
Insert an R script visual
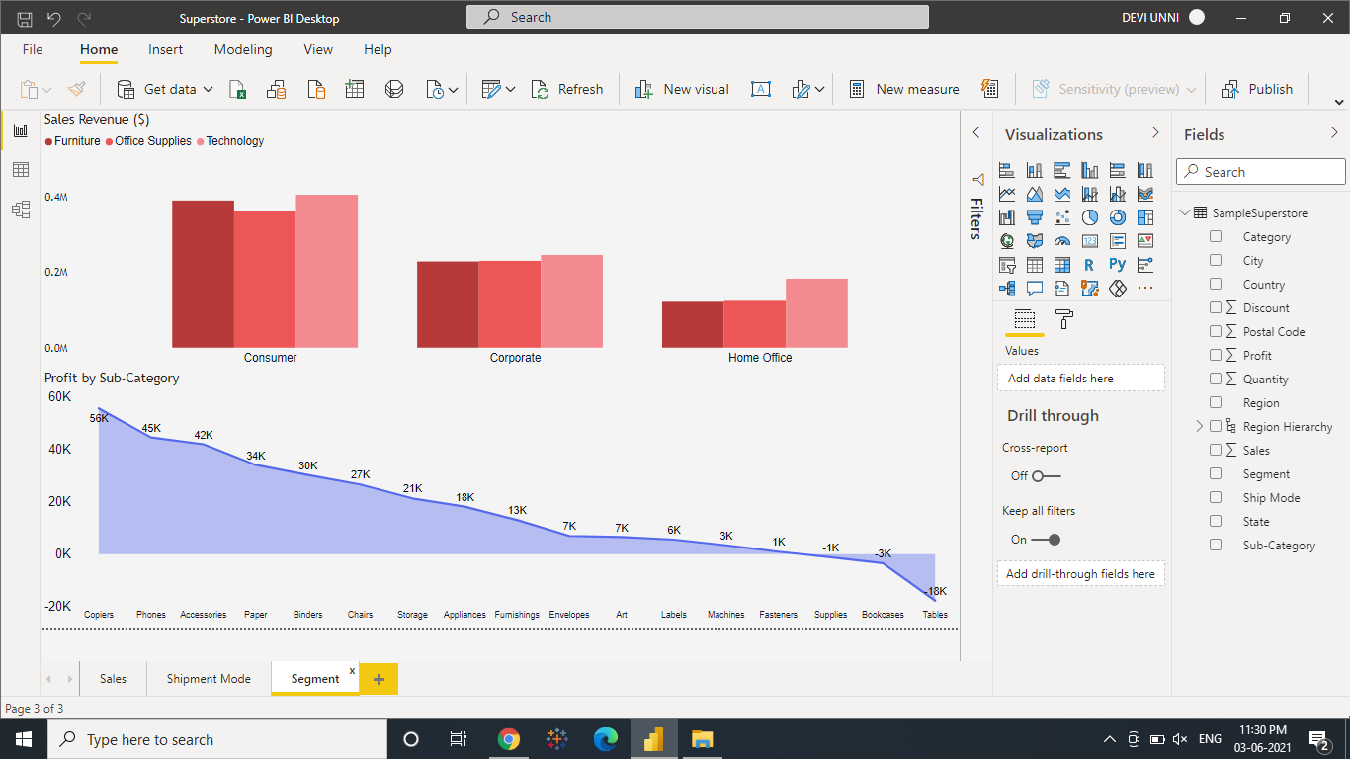pyautogui.click(x=1089, y=264)
